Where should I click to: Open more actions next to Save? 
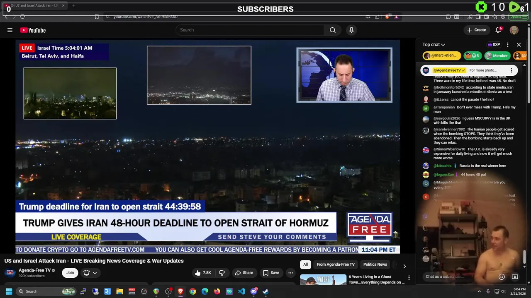pos(290,273)
